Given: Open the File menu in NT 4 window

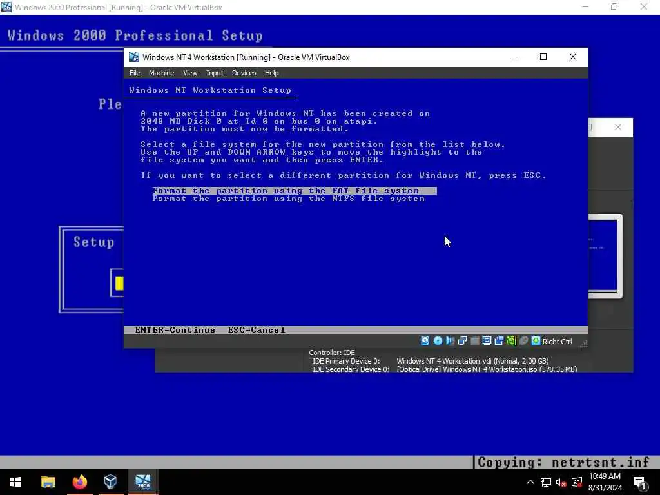Looking at the screenshot, I should (135, 73).
